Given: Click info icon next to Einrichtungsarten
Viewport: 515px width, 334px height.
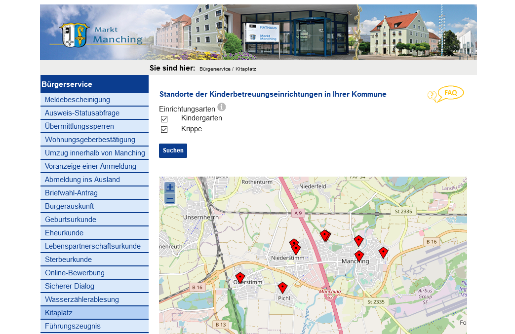Looking at the screenshot, I should pyautogui.click(x=222, y=107).
